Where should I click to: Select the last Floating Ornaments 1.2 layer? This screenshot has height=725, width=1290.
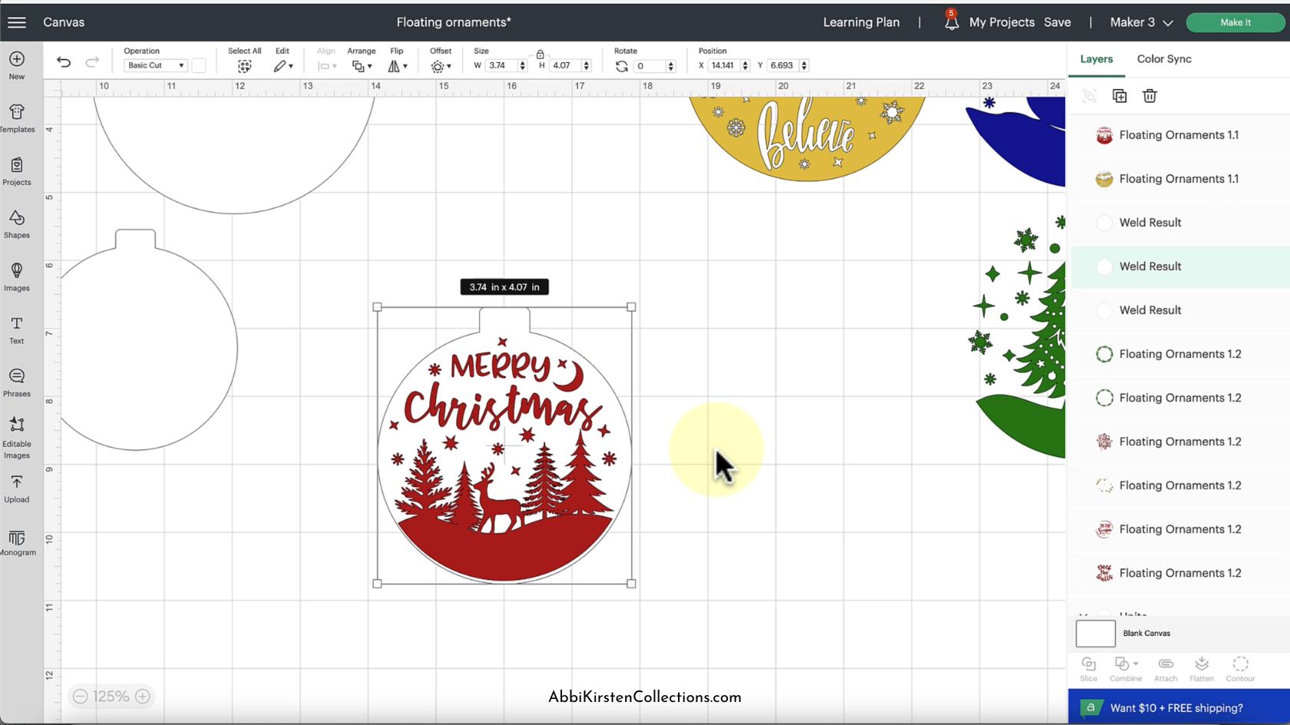click(x=1180, y=573)
